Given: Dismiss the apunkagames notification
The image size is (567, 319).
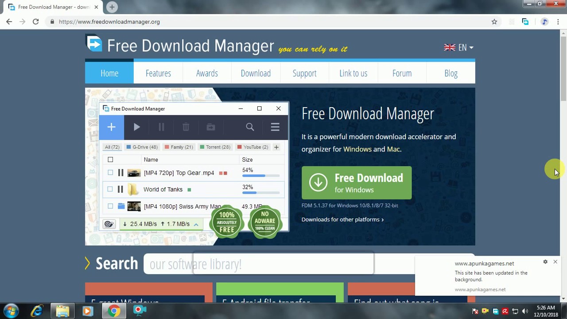Looking at the screenshot, I should pyautogui.click(x=555, y=262).
